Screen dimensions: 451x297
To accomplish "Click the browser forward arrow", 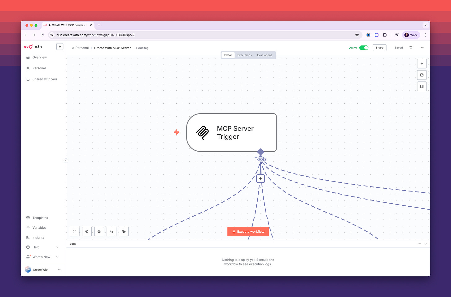I will (34, 35).
